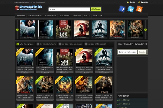Open Üye Girişi in the navigation bar

[77, 16]
